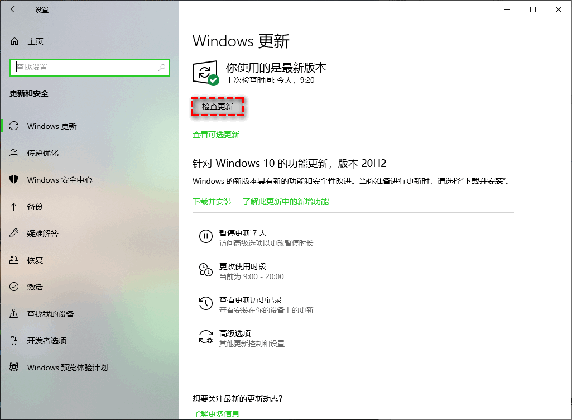Click the home icon next to 主页
The image size is (572, 420).
pyautogui.click(x=15, y=41)
